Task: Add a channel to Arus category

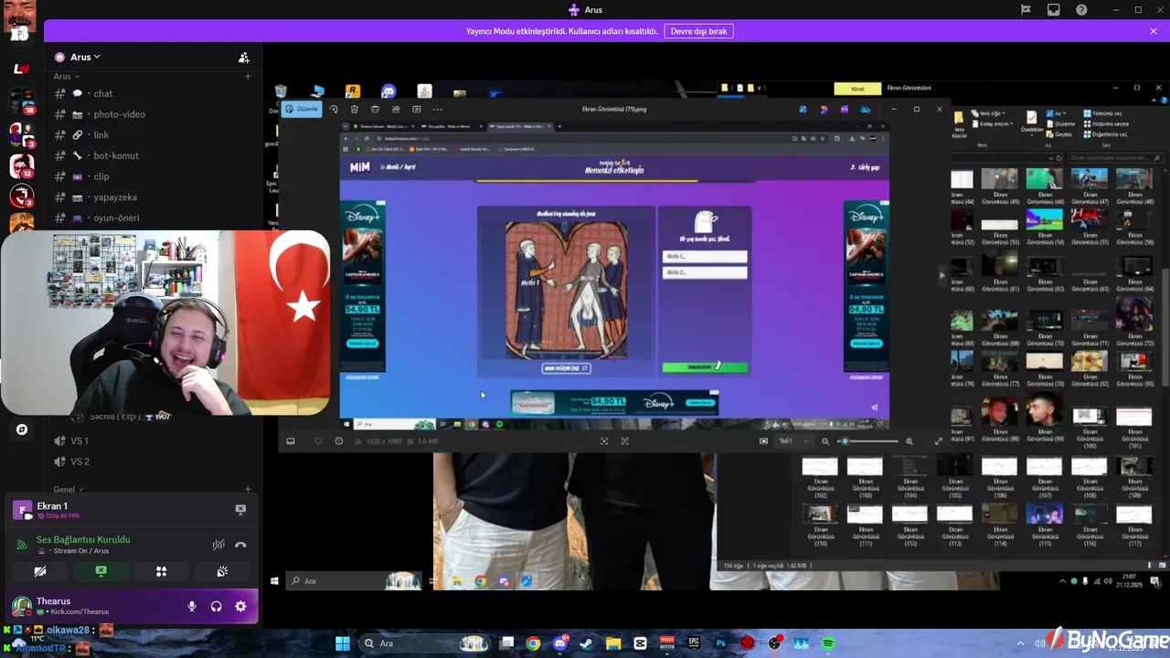Action: pos(248,77)
